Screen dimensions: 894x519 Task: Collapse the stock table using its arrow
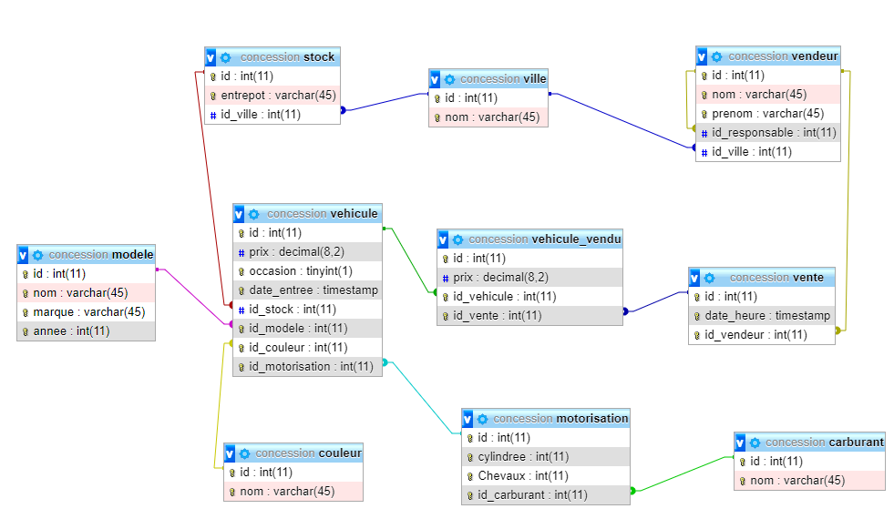click(211, 57)
